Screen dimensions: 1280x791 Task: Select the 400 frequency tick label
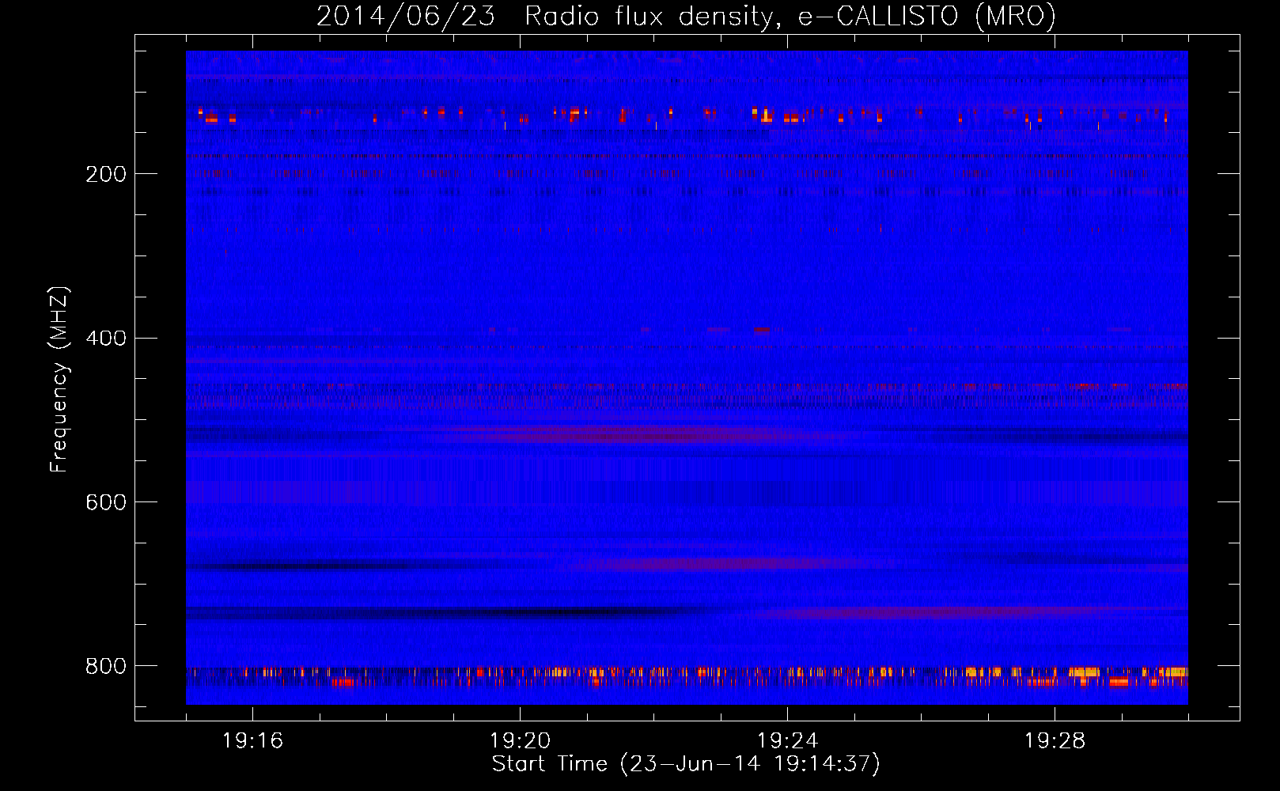click(106, 339)
